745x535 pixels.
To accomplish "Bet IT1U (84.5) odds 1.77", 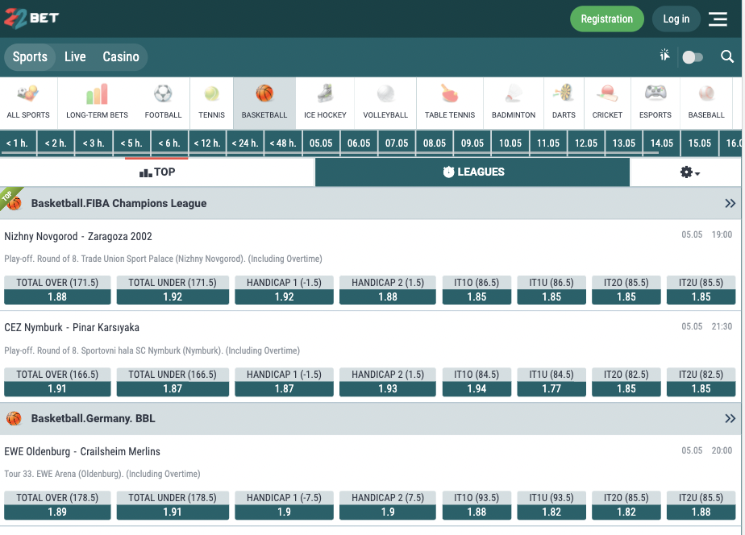I will click(x=551, y=382).
